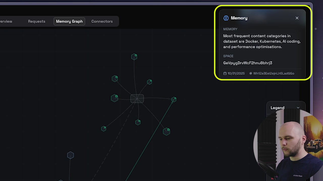323x181 pixels.
Task: Click the space ID GeVpygDrvWcF2hnu8bhrj3
Action: point(248,63)
